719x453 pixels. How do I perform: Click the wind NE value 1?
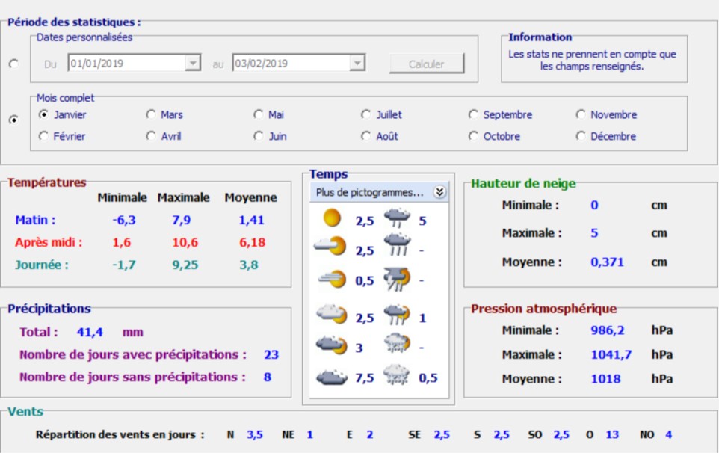click(310, 434)
